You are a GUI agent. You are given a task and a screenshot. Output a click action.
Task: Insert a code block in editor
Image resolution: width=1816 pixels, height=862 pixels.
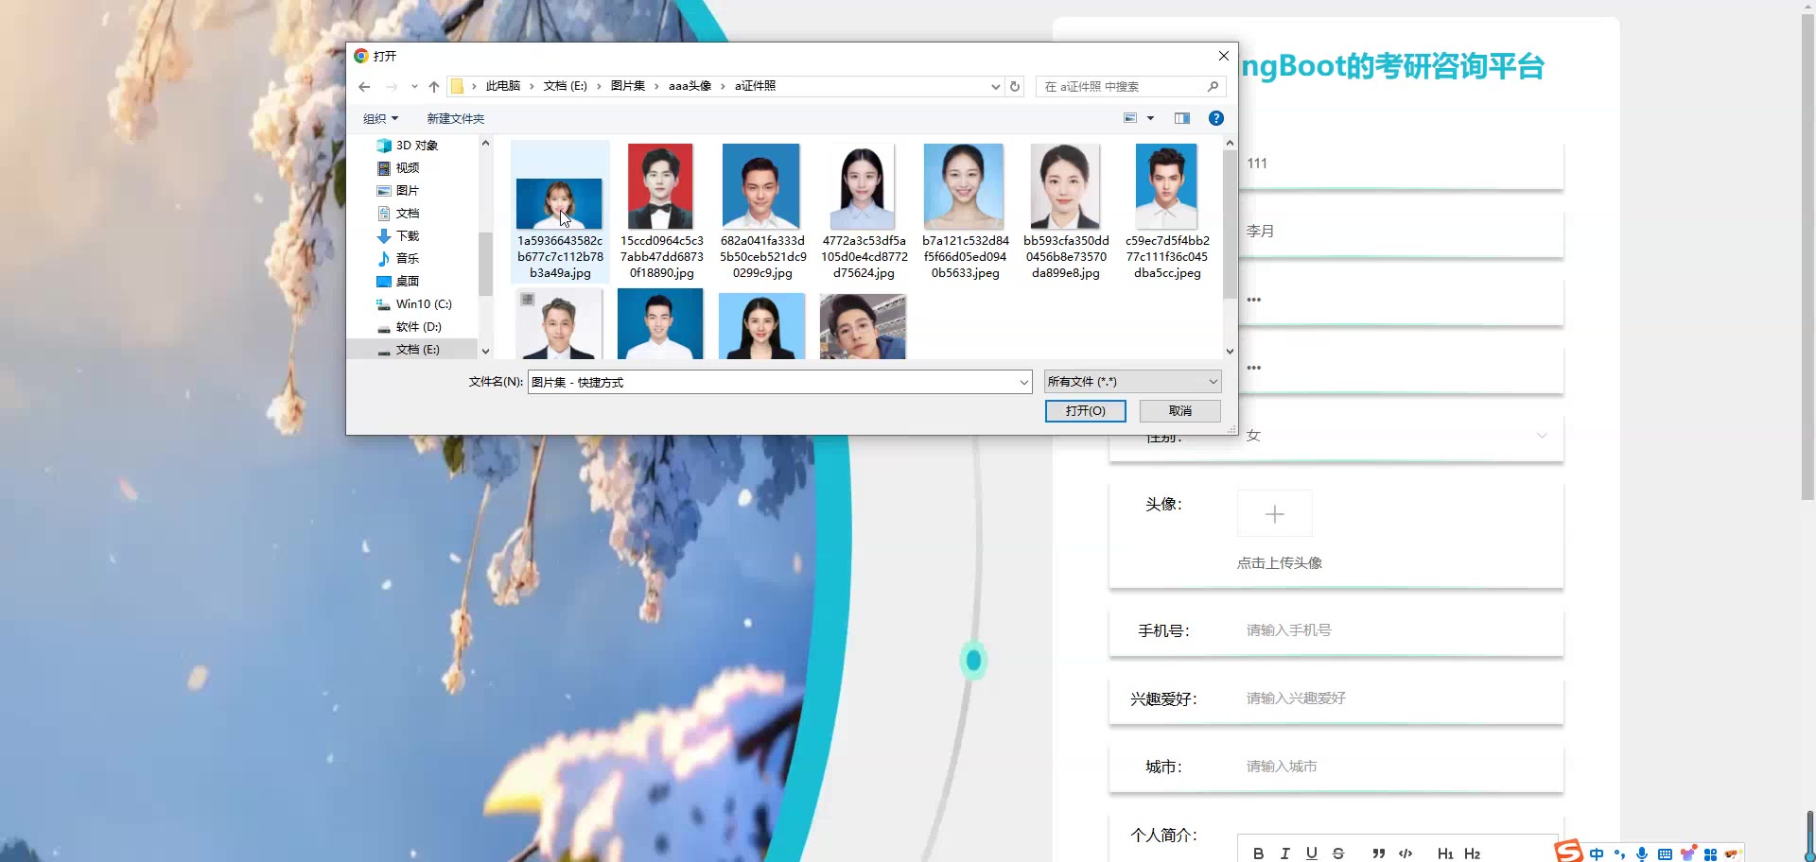(x=1406, y=853)
